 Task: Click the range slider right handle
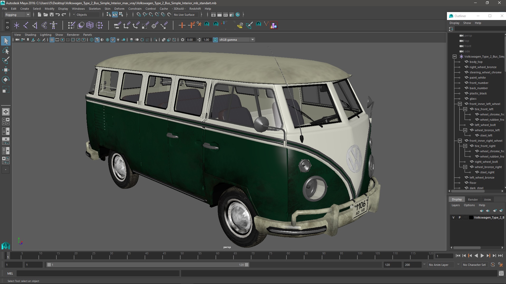pos(246,265)
